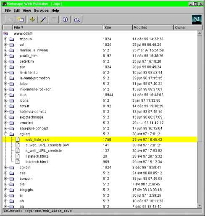Click date 3 jan 97 11:32:55
Viewport: 205px width, 216px height.
tap(146, 100)
